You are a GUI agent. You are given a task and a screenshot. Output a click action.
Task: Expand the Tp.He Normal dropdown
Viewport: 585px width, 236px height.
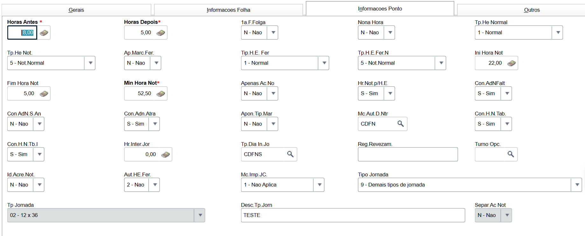558,33
